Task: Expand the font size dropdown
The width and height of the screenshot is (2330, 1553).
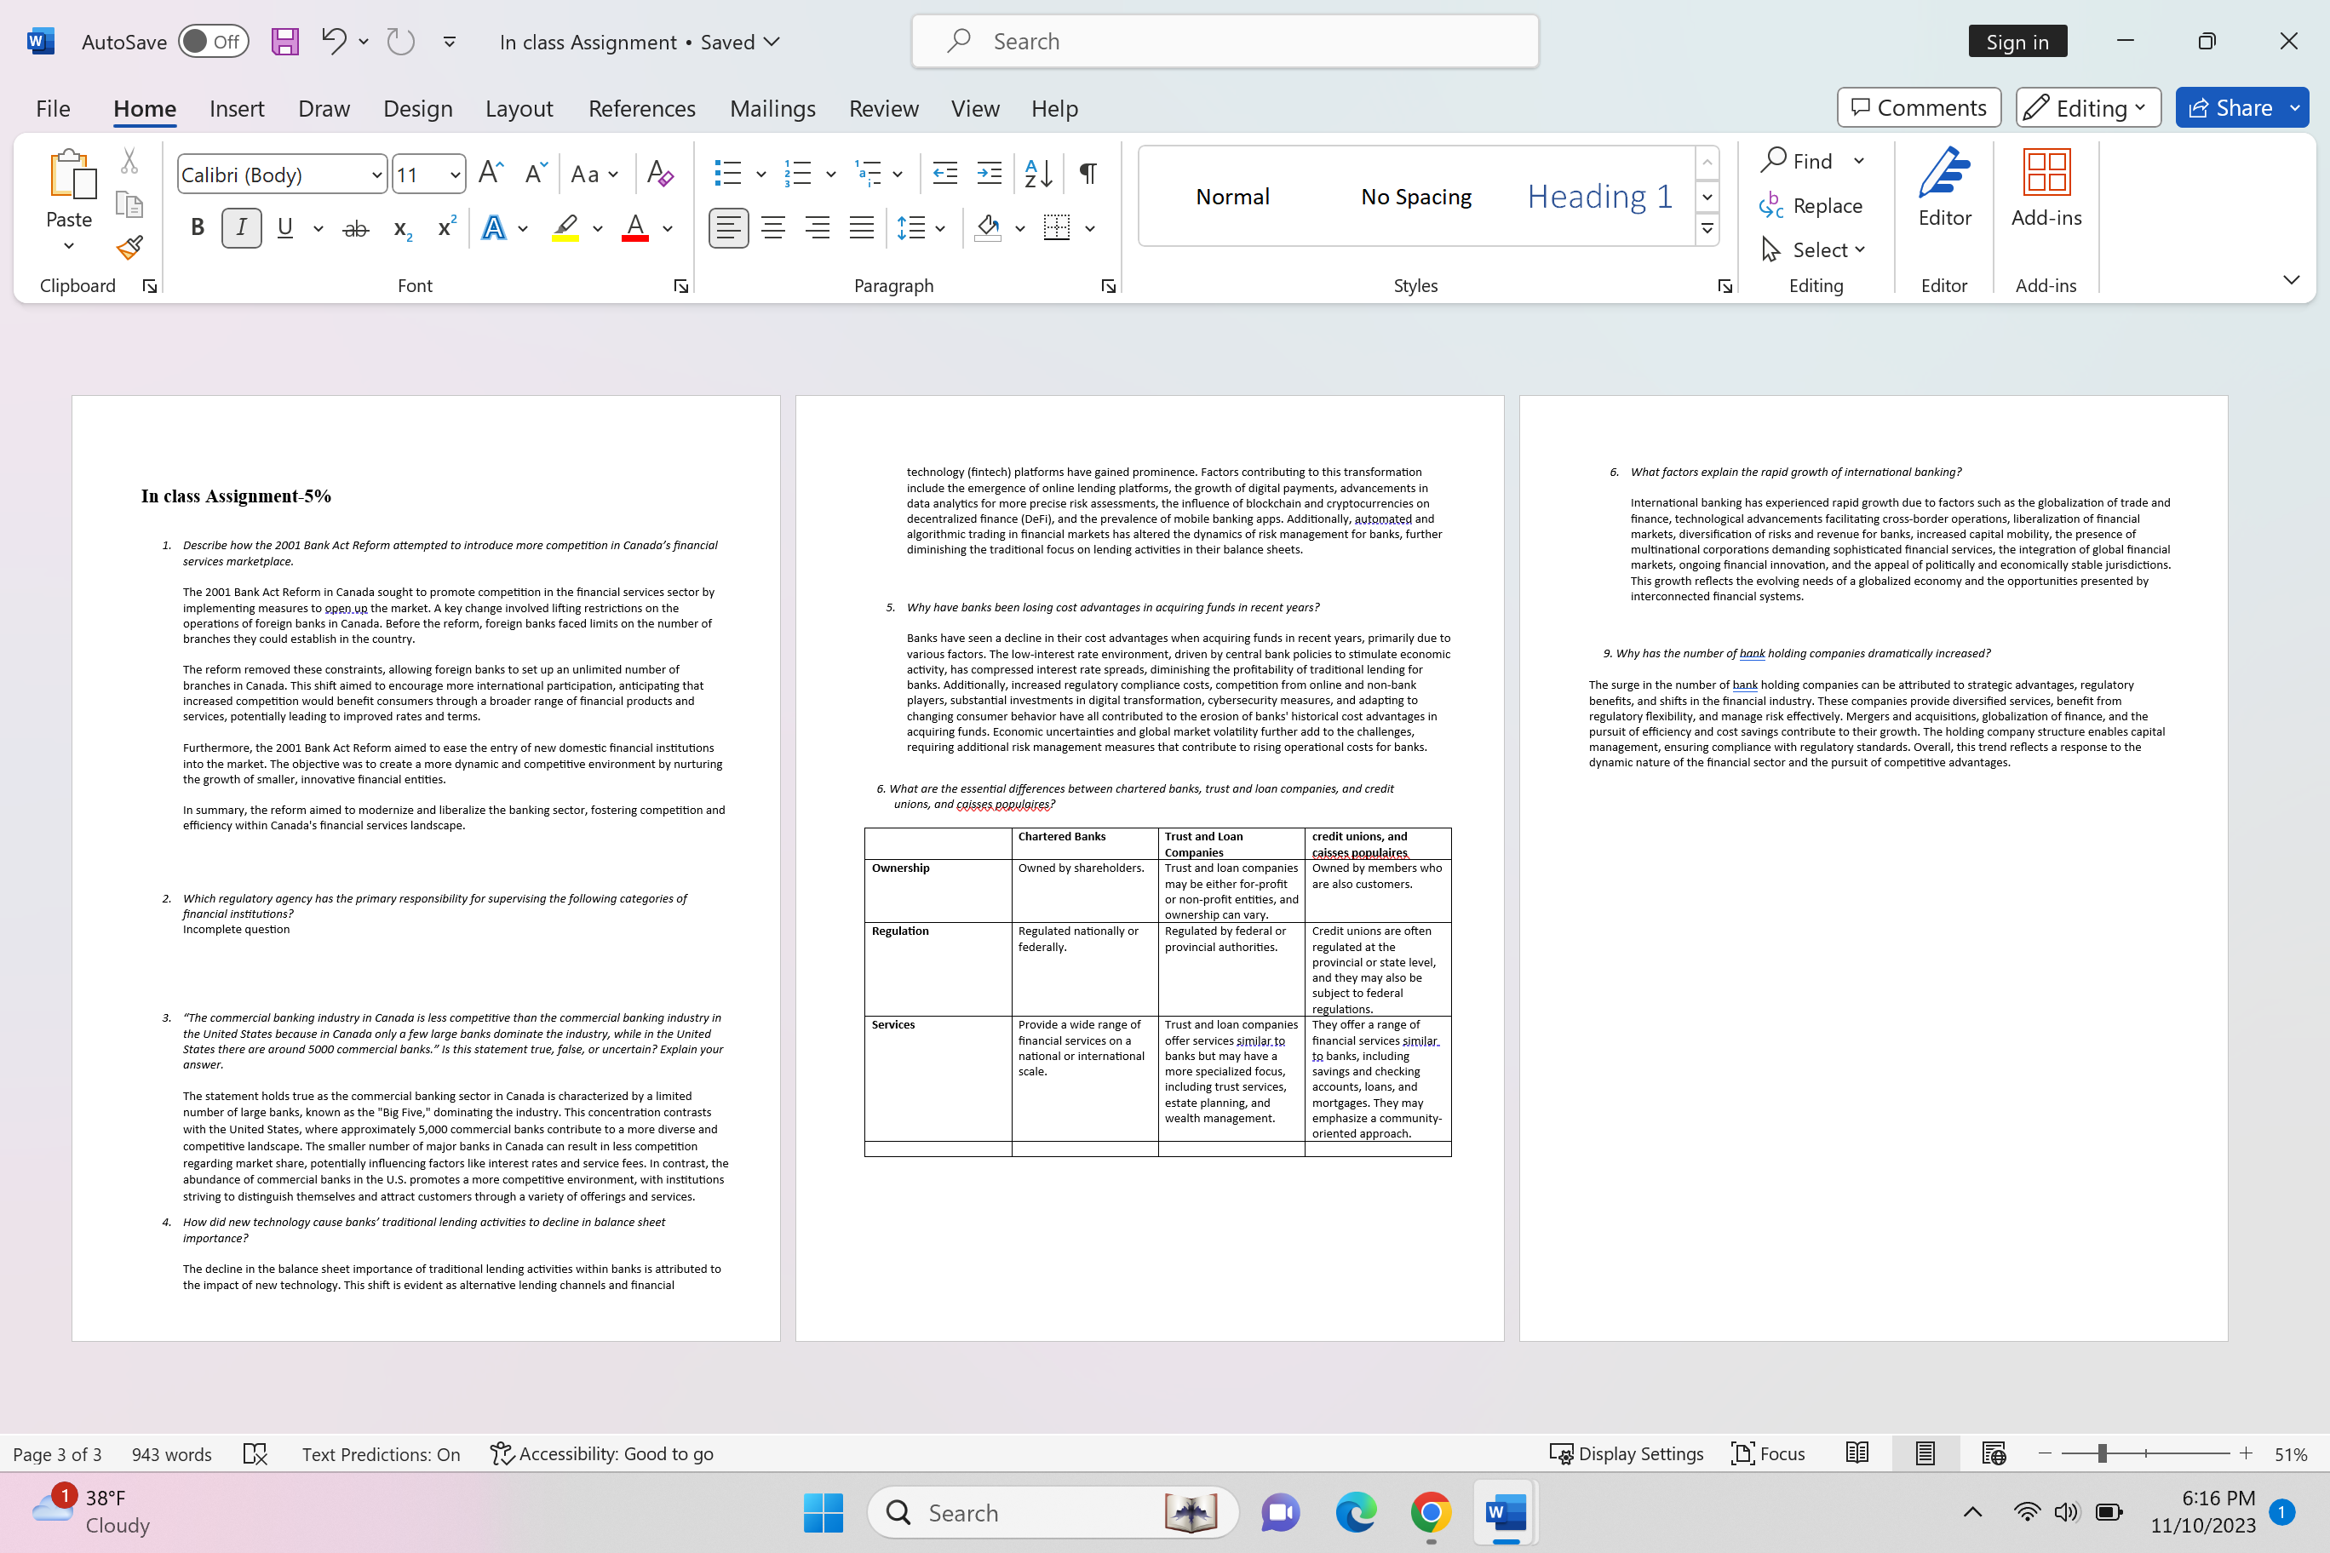Action: (455, 175)
